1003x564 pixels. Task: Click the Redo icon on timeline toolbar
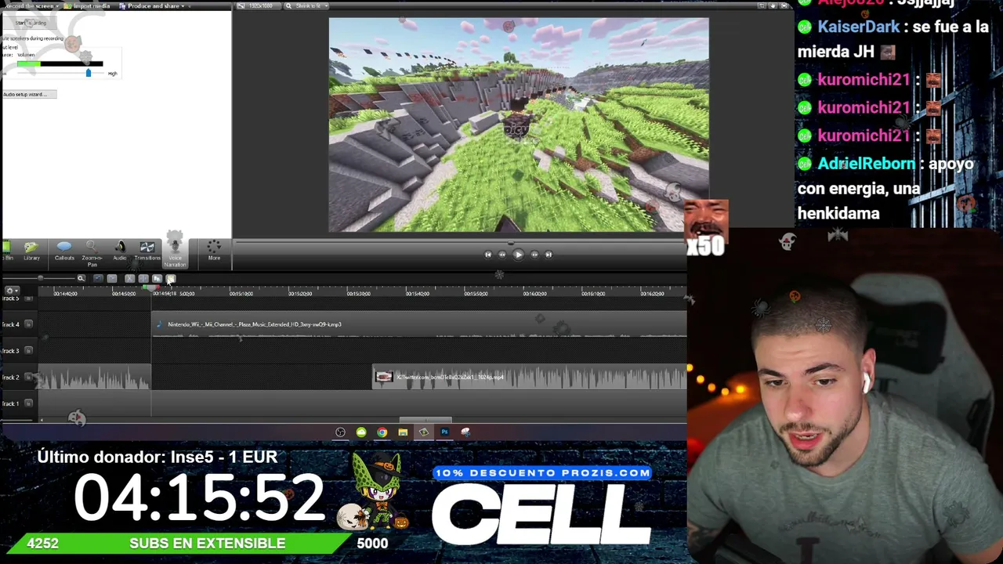click(x=112, y=278)
